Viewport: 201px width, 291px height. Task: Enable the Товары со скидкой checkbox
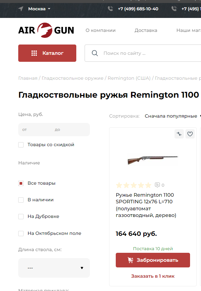click(21, 145)
